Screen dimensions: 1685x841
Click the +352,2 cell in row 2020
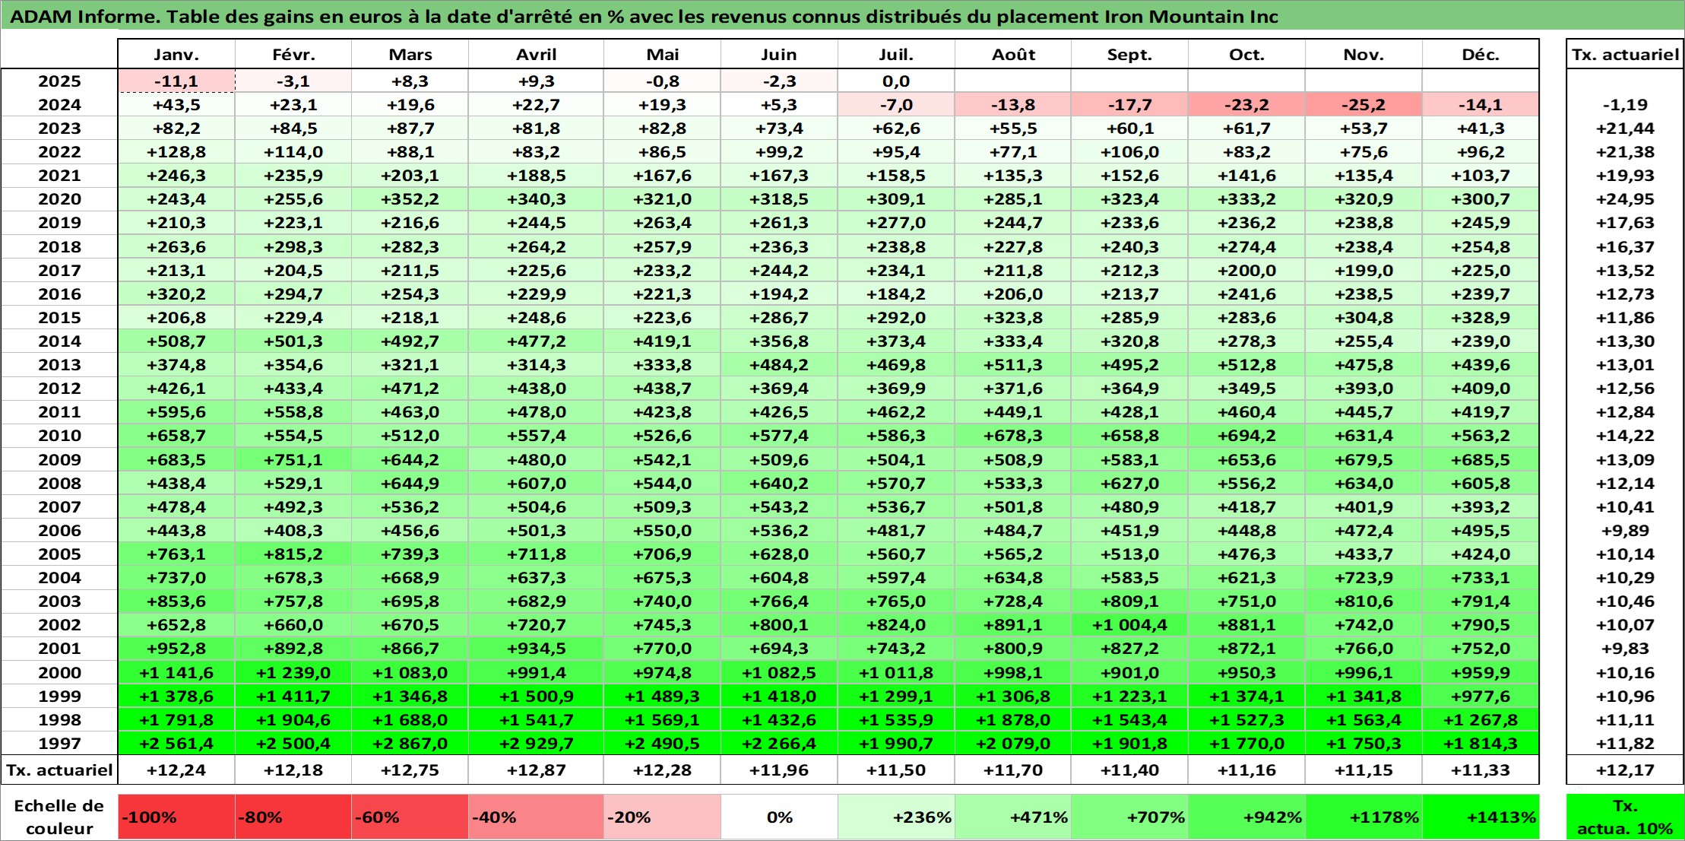pyautogui.click(x=410, y=198)
